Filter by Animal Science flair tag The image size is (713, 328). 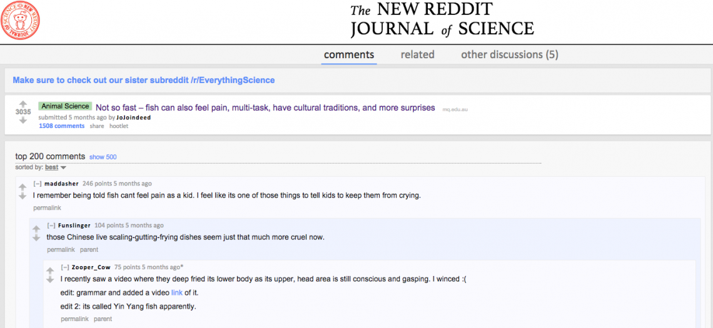(x=66, y=106)
